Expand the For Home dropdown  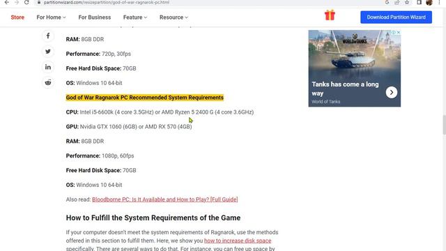click(51, 17)
